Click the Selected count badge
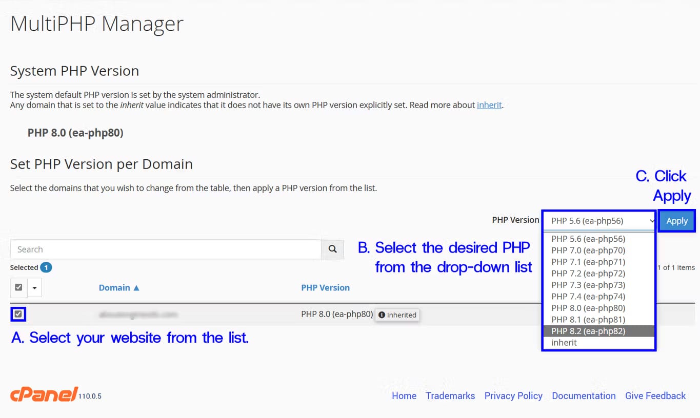The width and height of the screenshot is (700, 418). (x=47, y=267)
